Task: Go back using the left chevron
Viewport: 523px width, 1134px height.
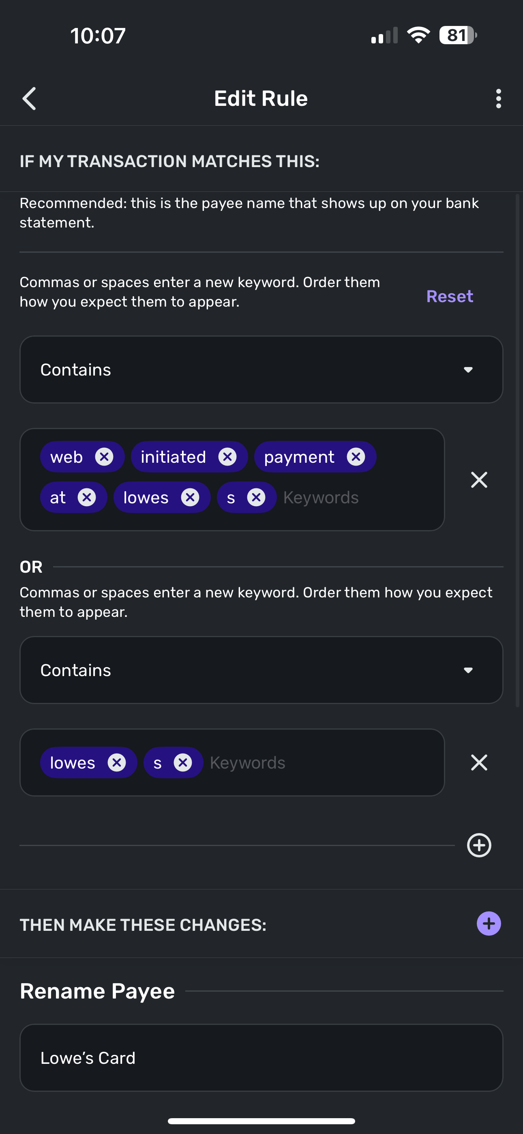Action: (x=29, y=98)
